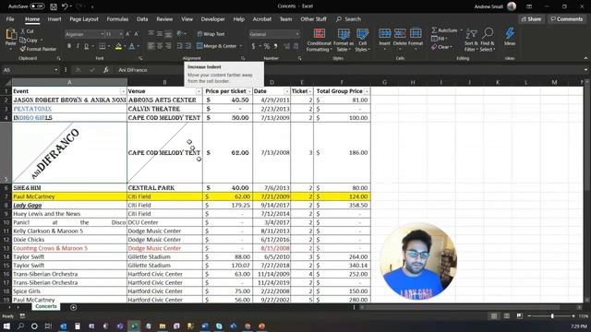Open Conditional Formatting menu
Viewport: 591px width, 332px height.
tap(320, 40)
